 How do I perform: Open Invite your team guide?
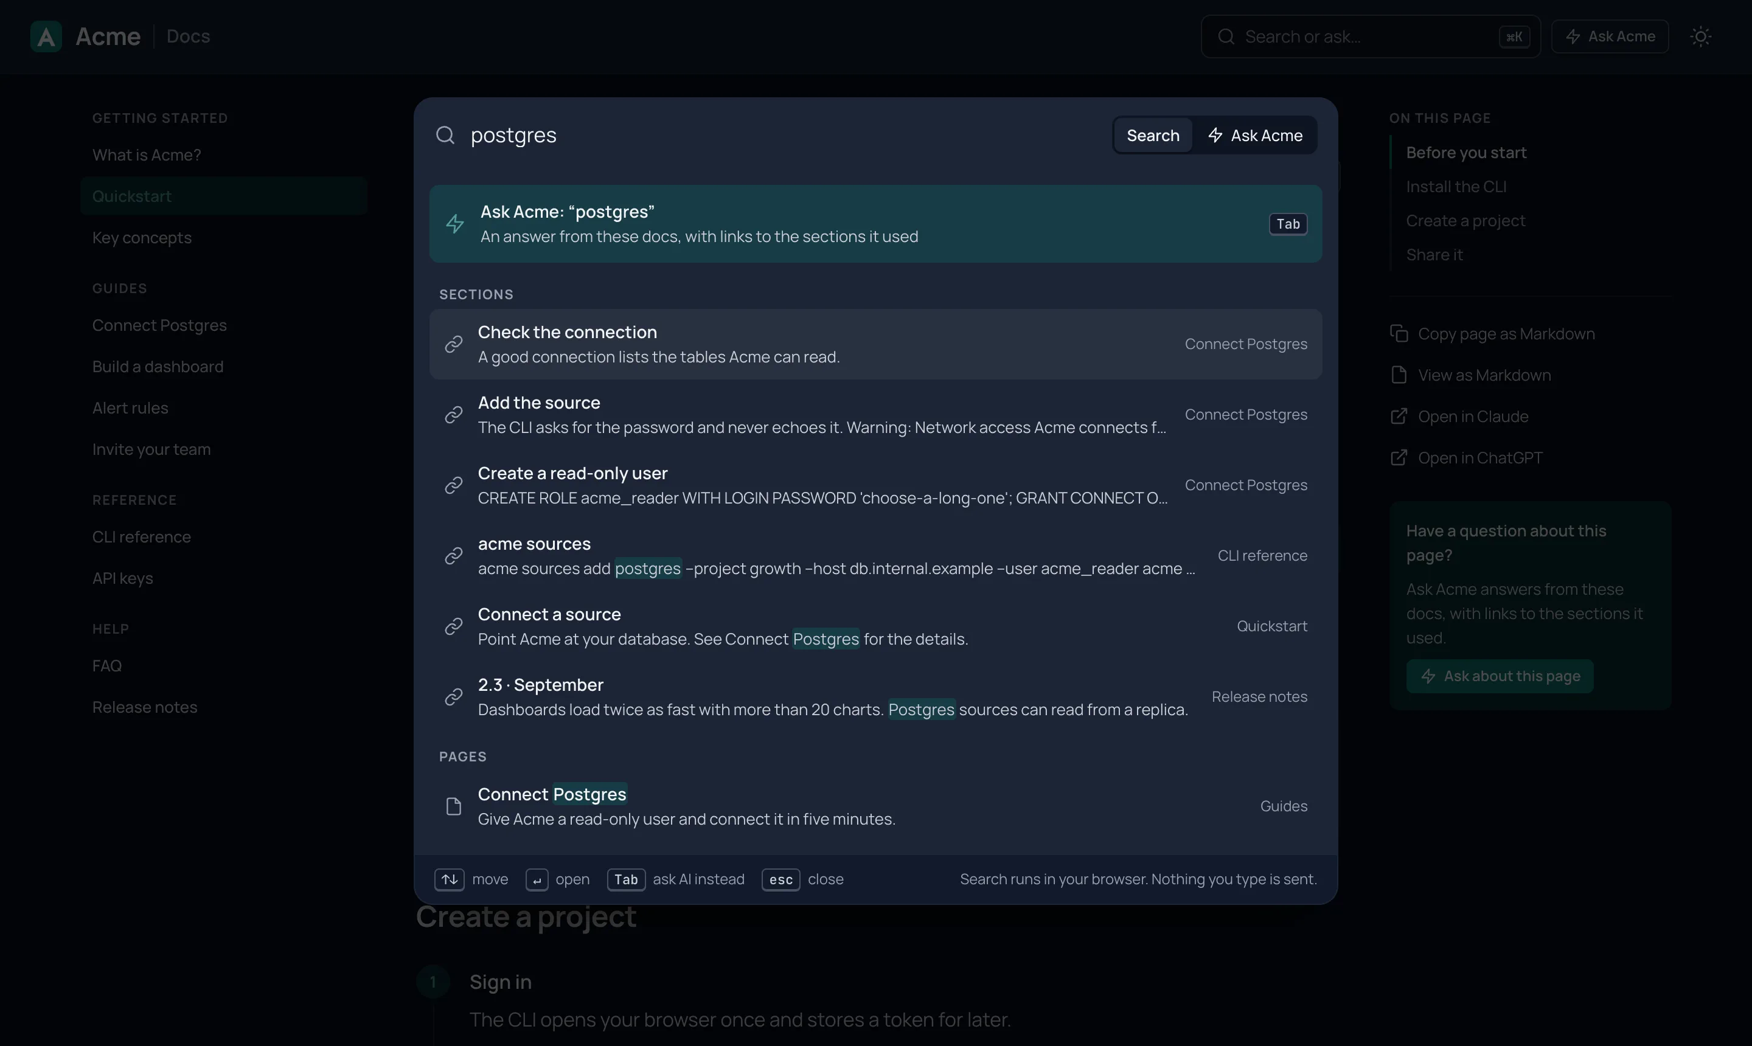(x=151, y=449)
